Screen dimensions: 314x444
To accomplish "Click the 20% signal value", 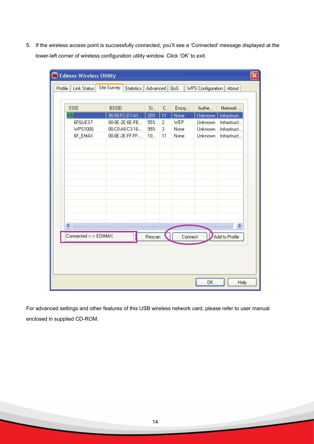I will (151, 115).
